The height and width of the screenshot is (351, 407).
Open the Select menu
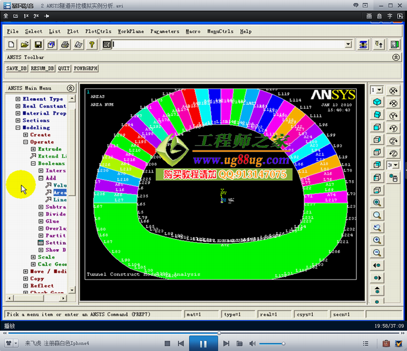34,31
